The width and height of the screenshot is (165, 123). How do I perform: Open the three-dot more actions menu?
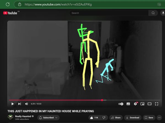[x=159, y=118]
